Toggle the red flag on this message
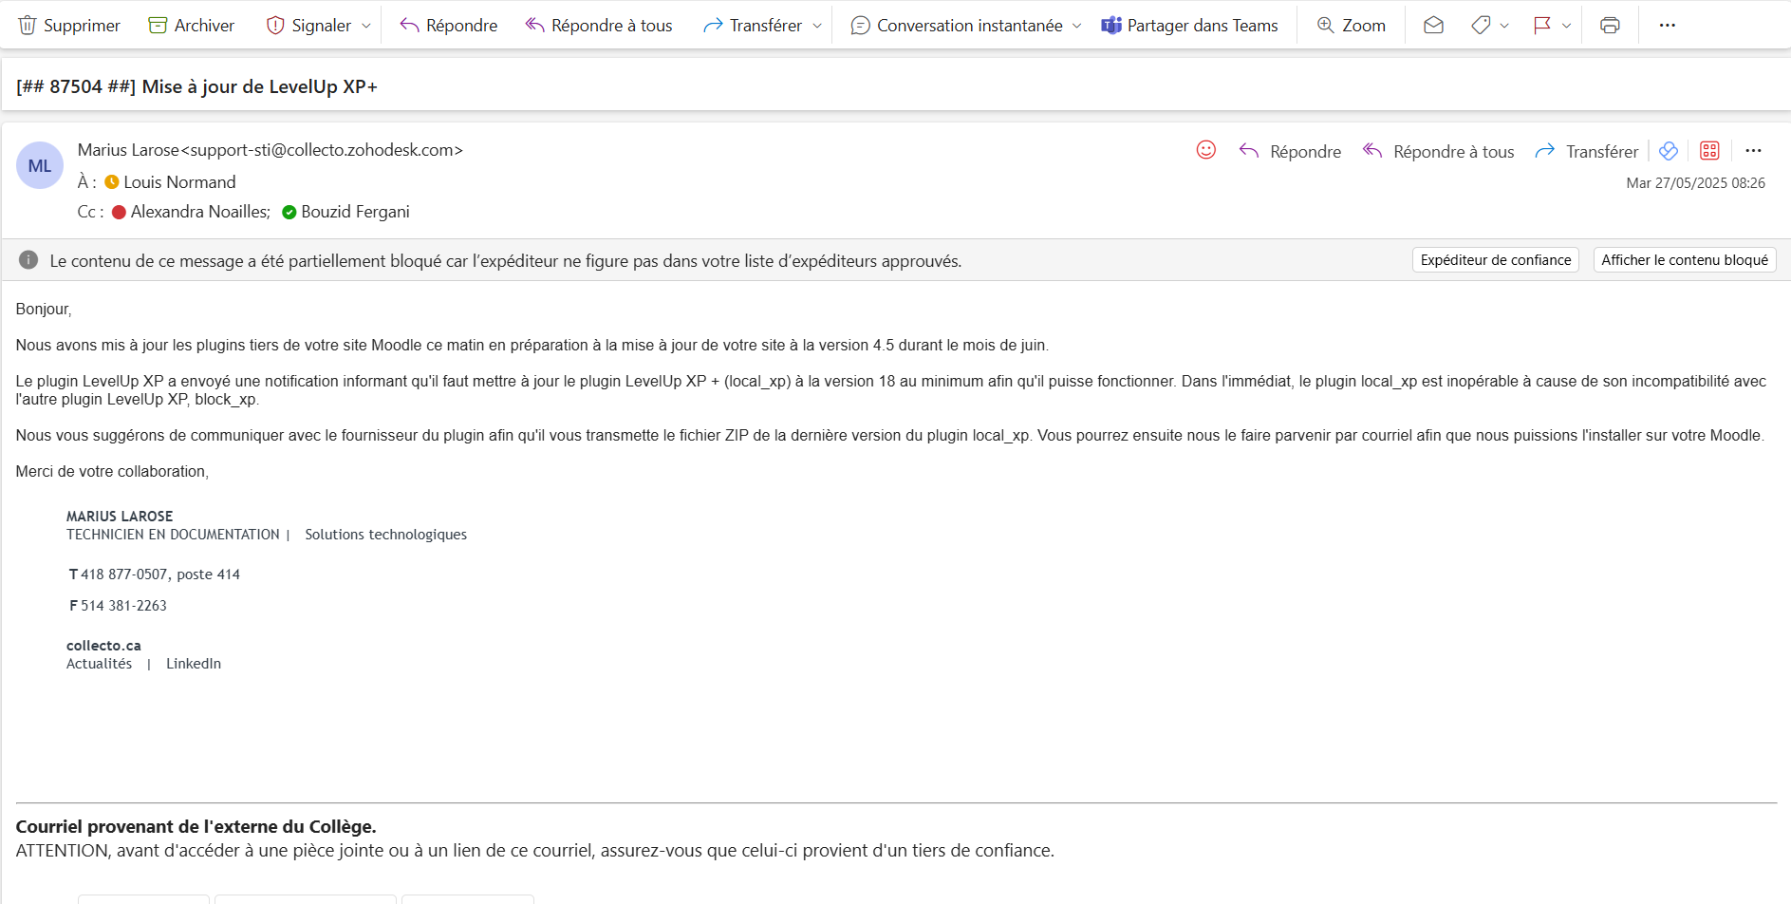 [1541, 26]
